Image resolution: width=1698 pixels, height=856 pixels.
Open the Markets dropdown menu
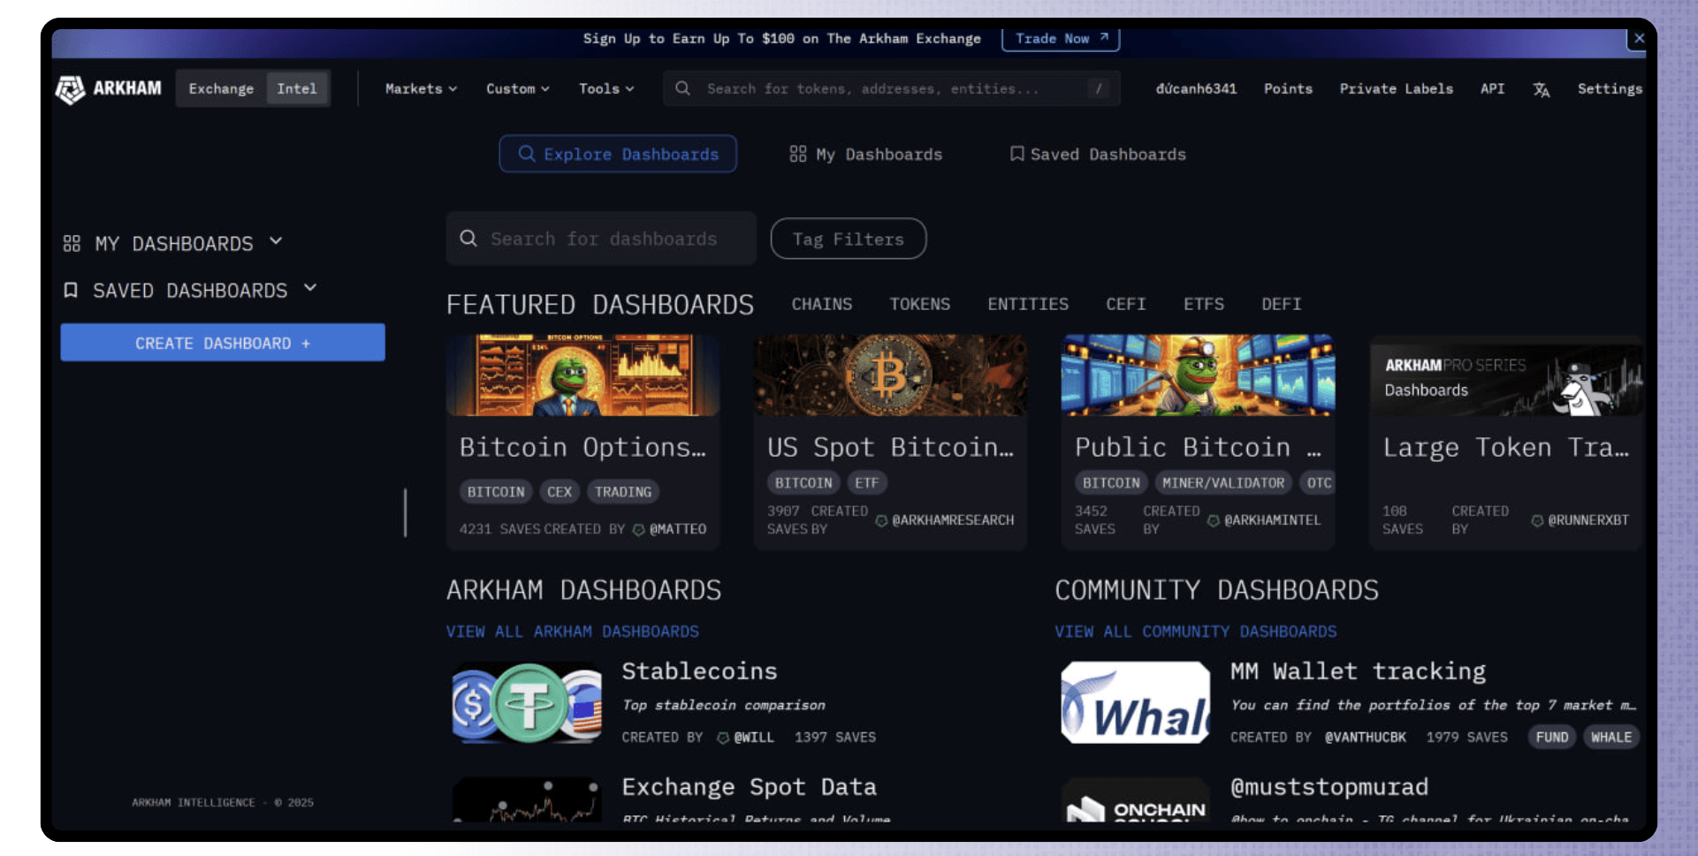point(421,88)
